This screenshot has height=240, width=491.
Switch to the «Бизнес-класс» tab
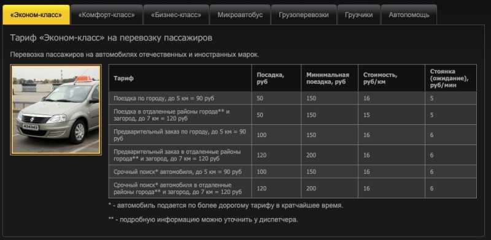coord(176,15)
